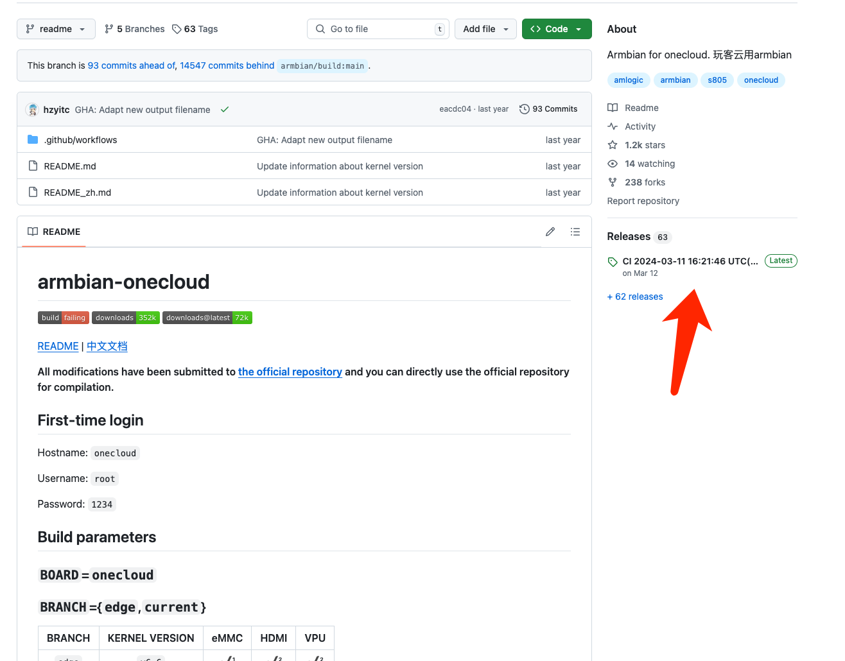Open the README language link
845x661 pixels.
coord(58,347)
